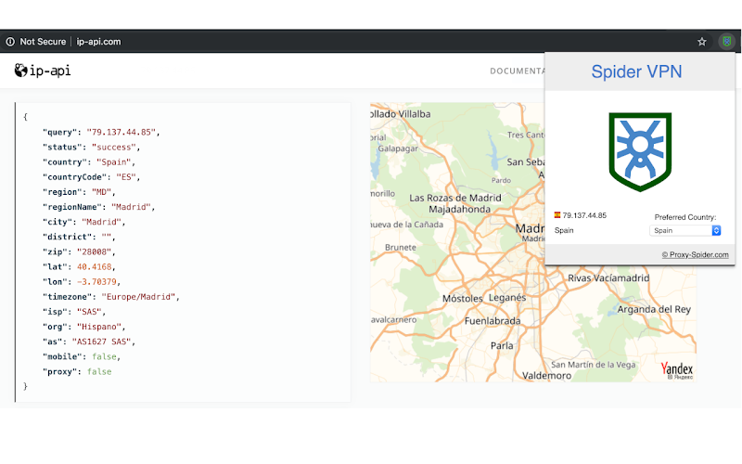This screenshot has height=464, width=742.
Task: Click the ip-api globe logo icon
Action: [x=20, y=71]
